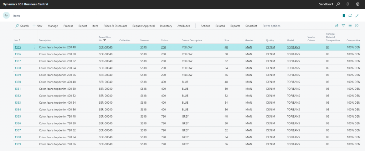Click the Collection column header
Image resolution: width=365 pixels, height=151 pixels.
[125, 41]
